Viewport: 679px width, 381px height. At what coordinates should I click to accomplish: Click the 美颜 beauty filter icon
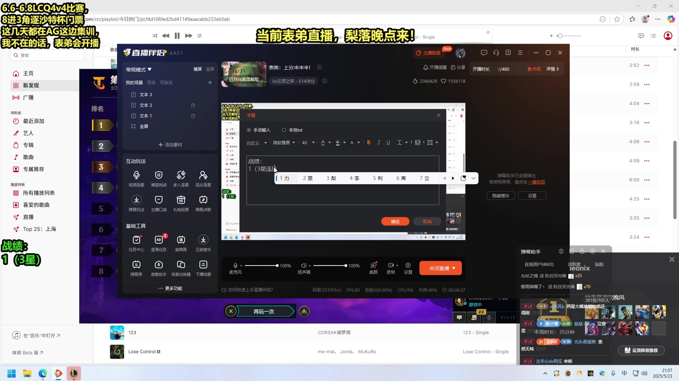coord(373,265)
